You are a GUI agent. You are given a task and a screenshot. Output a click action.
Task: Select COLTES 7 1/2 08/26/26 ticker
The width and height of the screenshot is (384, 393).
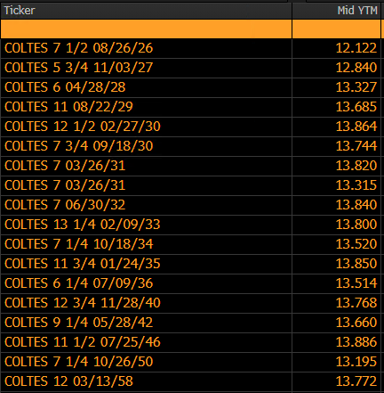[78, 48]
